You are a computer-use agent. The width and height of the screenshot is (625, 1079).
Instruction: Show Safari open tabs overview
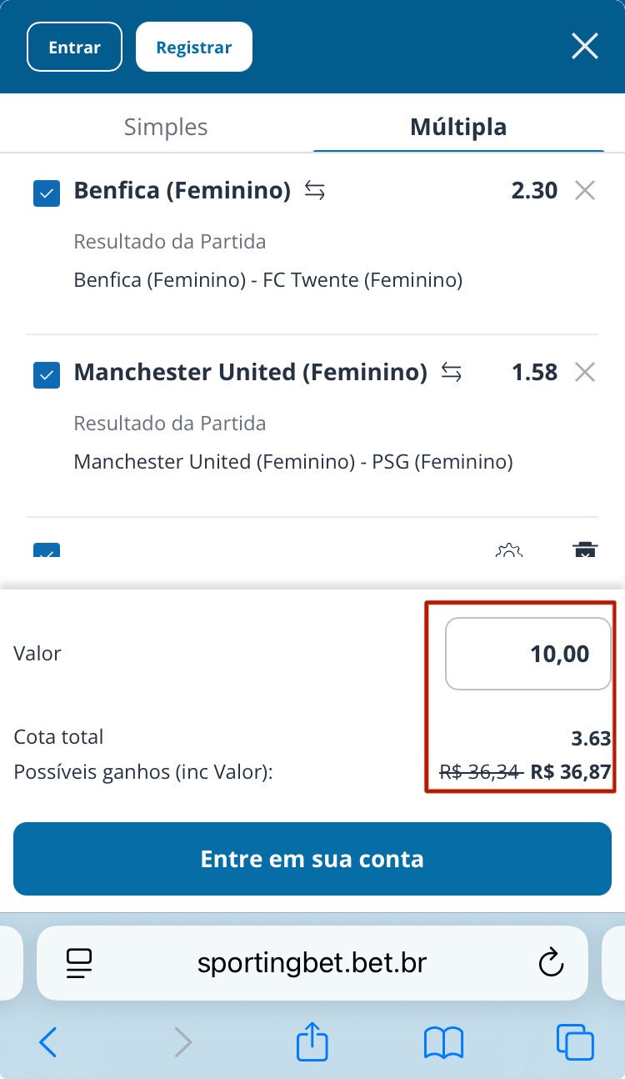click(575, 1042)
